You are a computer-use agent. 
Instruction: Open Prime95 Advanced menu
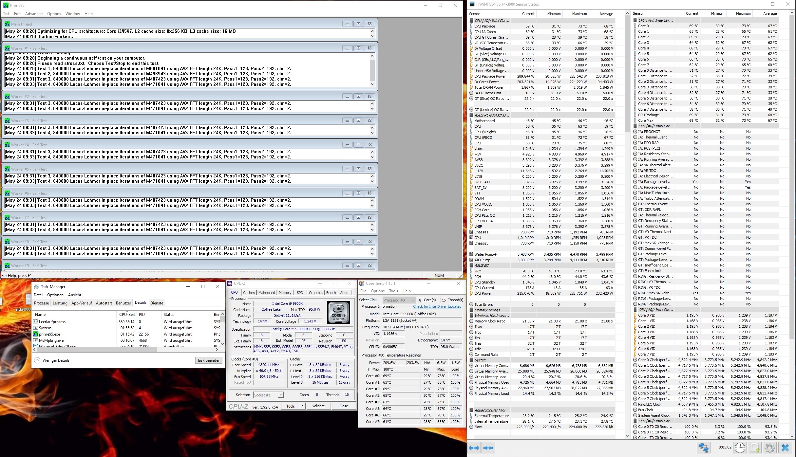34,14
